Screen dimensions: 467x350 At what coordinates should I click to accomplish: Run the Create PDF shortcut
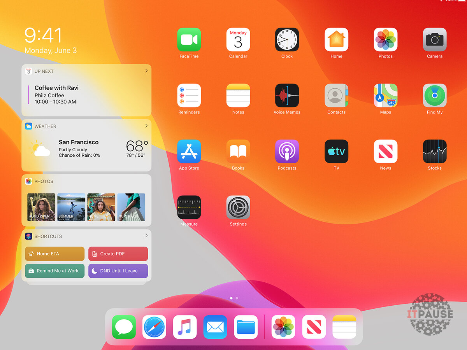(x=118, y=254)
